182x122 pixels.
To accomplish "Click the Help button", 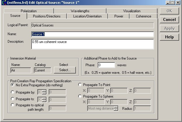I will (169, 37).
